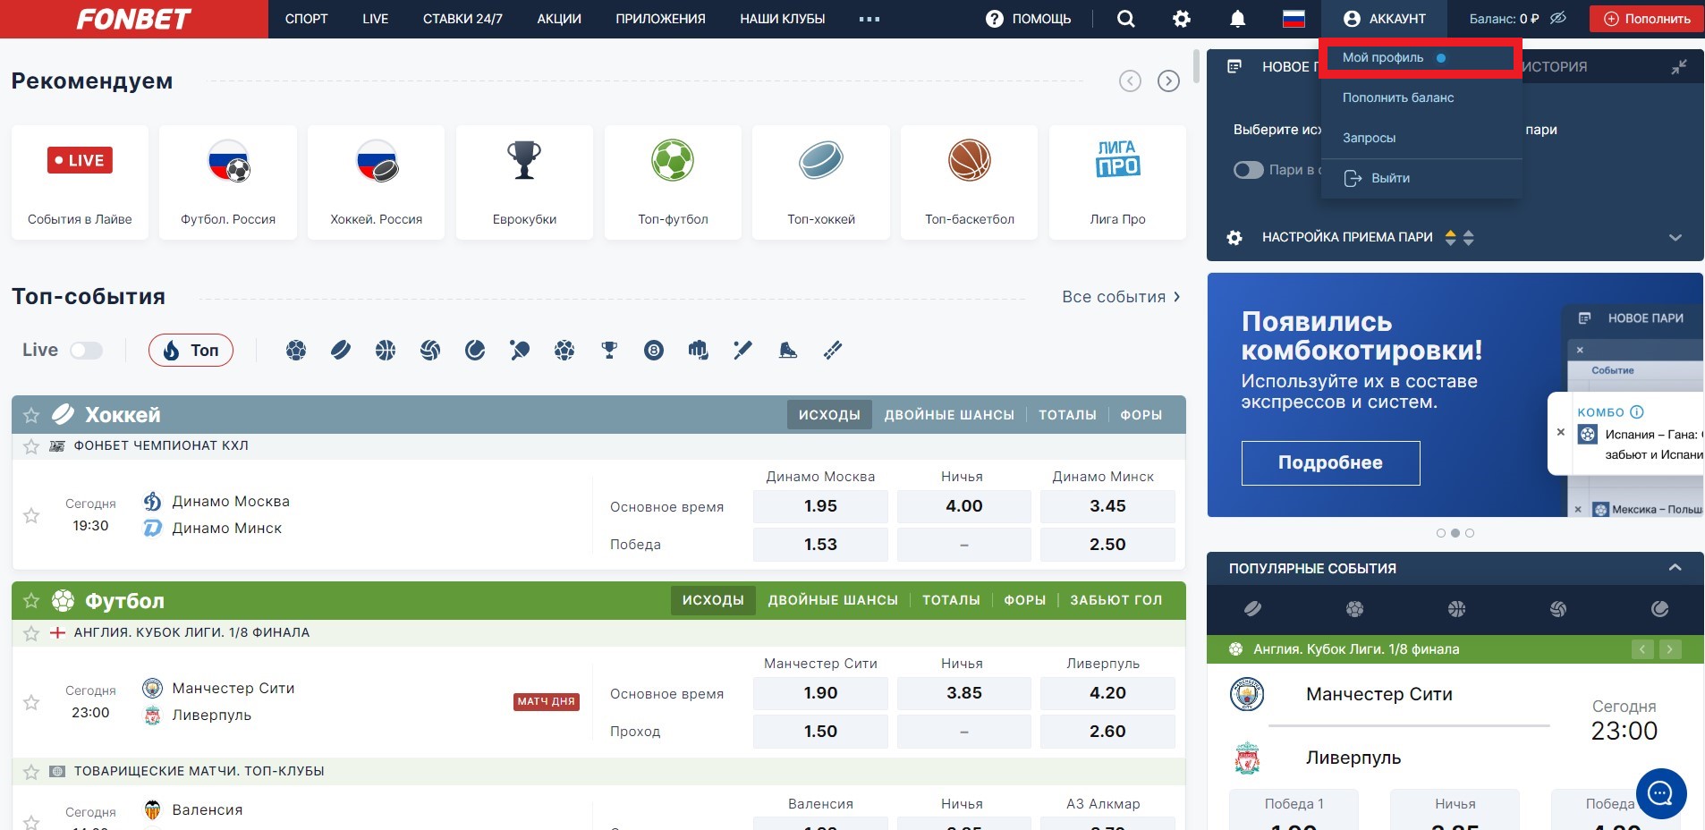Filter top events by table tennis icon
The image size is (1705, 830).
tap(520, 351)
